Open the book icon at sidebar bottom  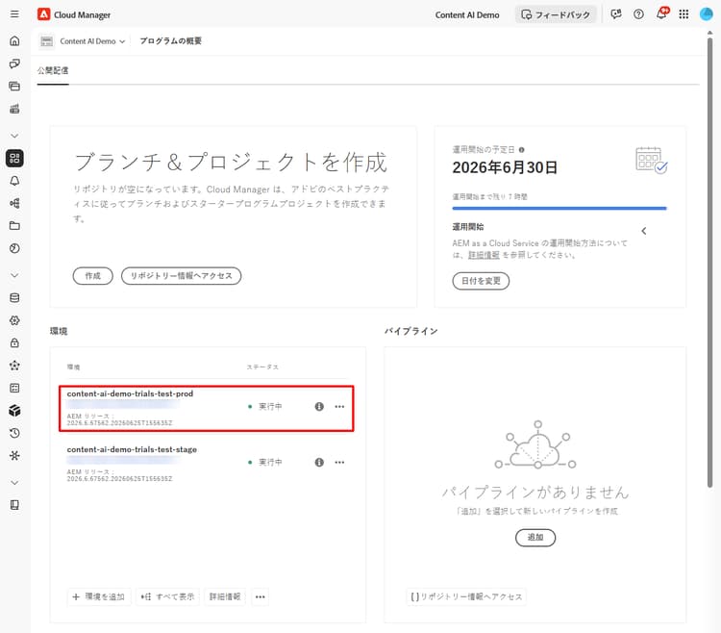click(14, 505)
